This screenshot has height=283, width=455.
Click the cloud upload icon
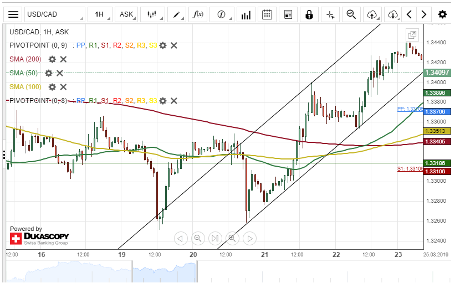click(372, 14)
